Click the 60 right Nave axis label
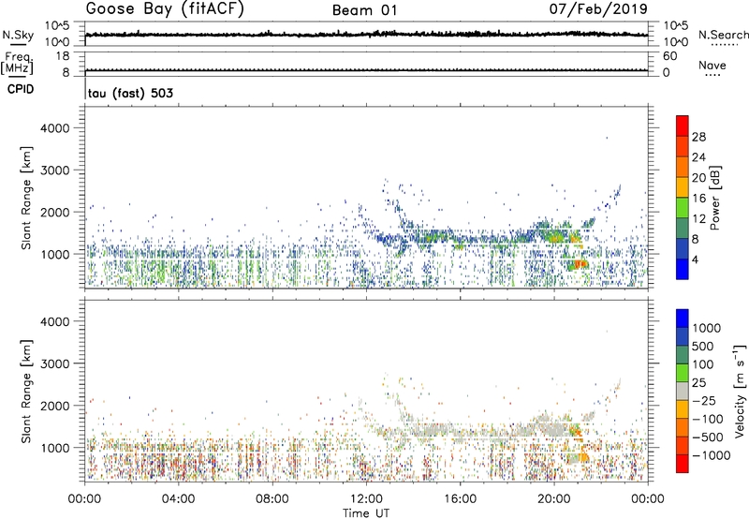The height and width of the screenshot is (519, 749). 669,56
